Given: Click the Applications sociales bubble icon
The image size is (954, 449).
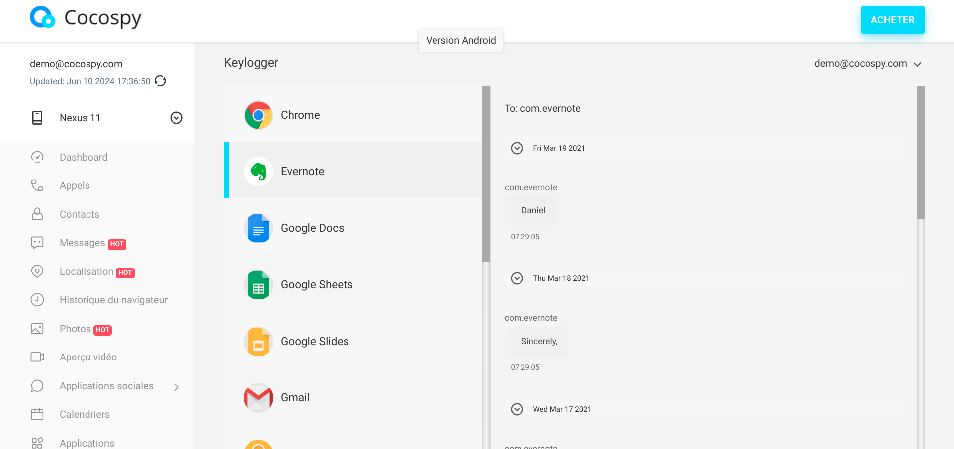Looking at the screenshot, I should tap(37, 386).
